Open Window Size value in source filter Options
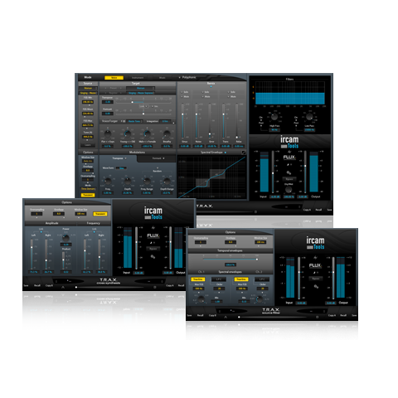This screenshot has height=398, width=398. click(260, 242)
